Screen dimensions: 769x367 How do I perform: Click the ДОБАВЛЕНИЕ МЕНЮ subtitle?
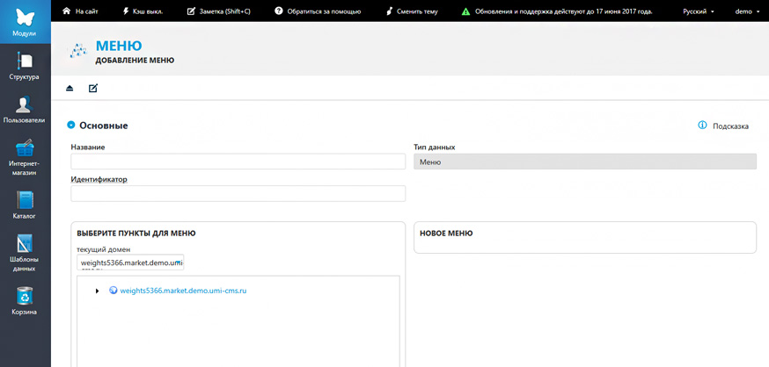click(x=135, y=61)
